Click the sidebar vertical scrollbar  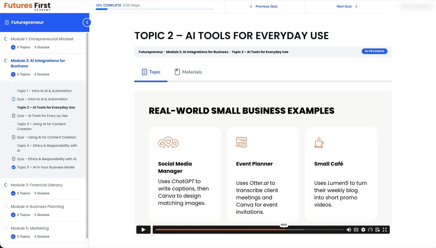(87, 136)
